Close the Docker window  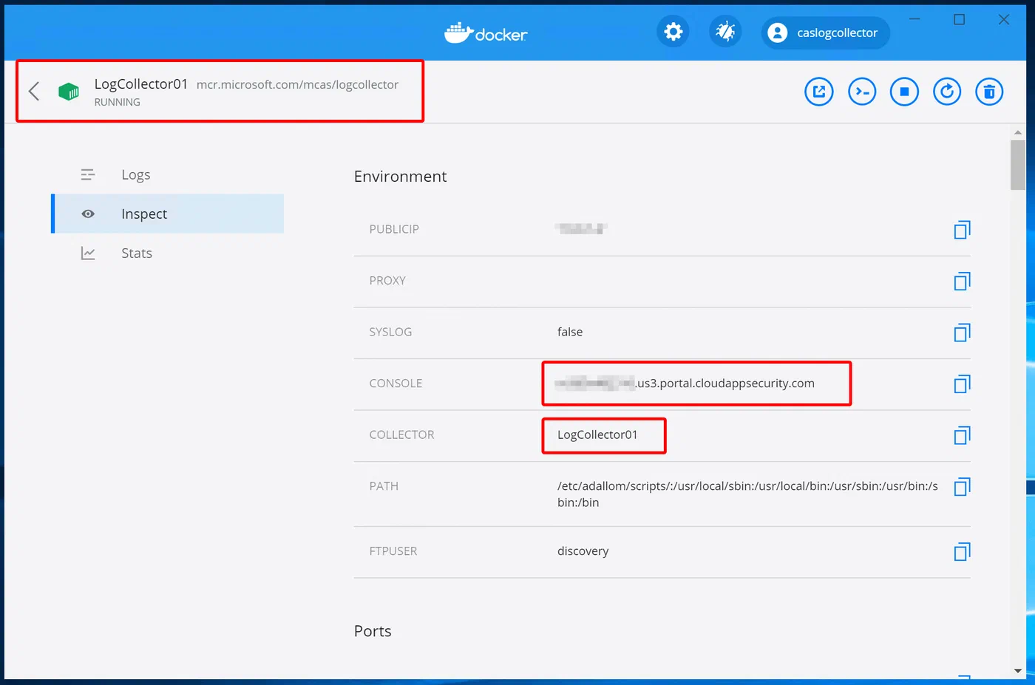[1003, 19]
